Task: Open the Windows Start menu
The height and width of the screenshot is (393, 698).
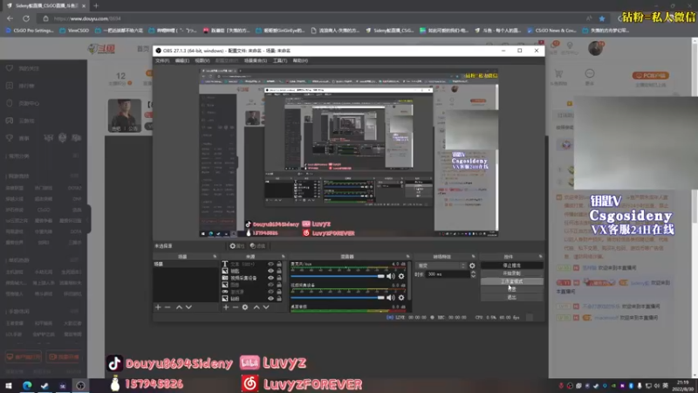Action: [9, 385]
